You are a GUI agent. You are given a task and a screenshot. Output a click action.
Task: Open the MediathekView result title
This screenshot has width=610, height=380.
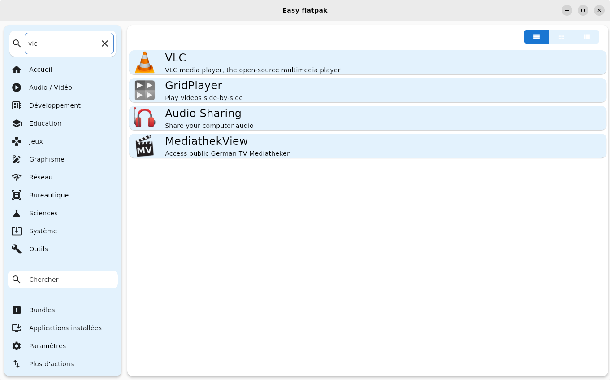click(x=207, y=141)
